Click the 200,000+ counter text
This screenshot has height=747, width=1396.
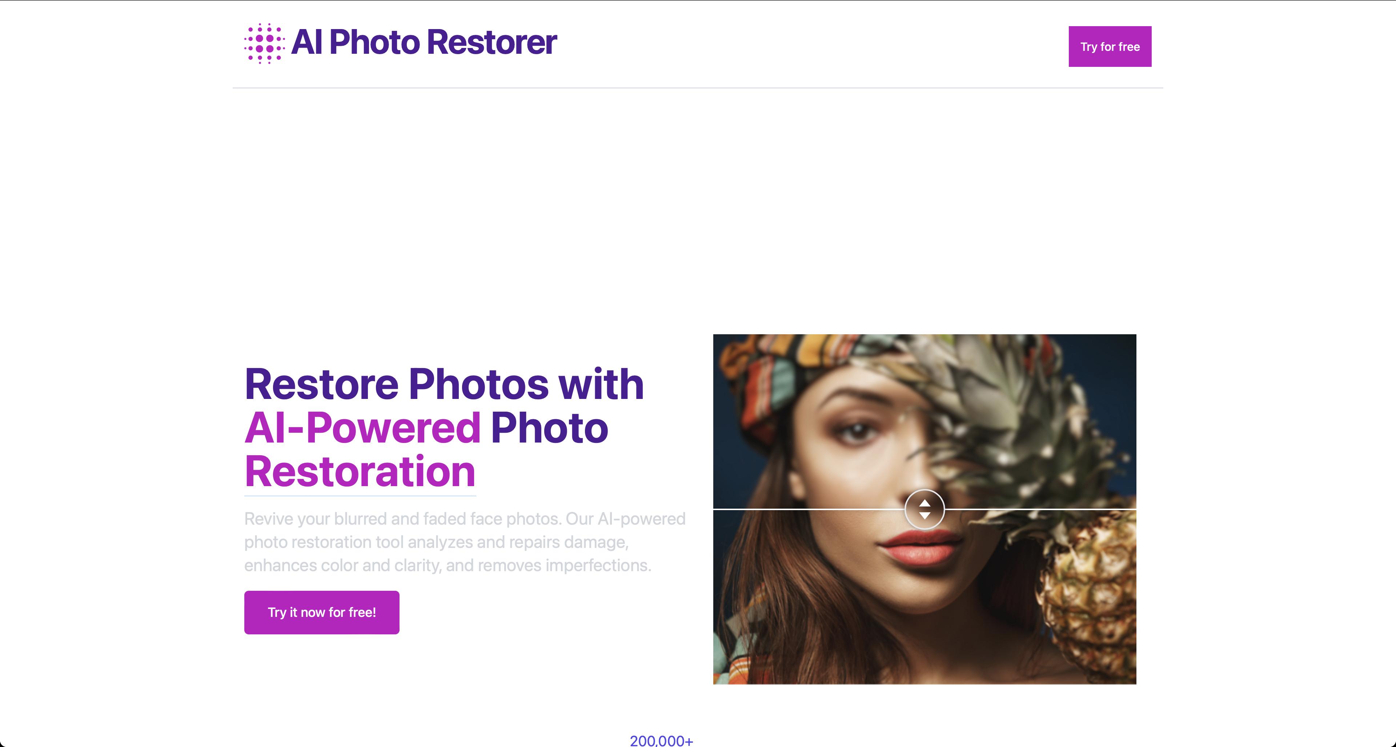coord(661,741)
